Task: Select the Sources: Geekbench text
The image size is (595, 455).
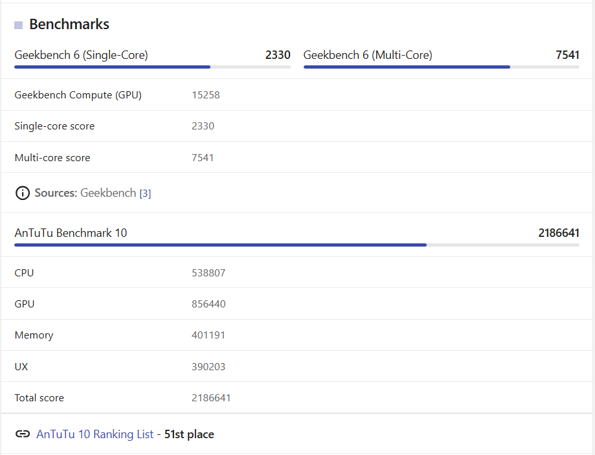Action: [x=85, y=193]
